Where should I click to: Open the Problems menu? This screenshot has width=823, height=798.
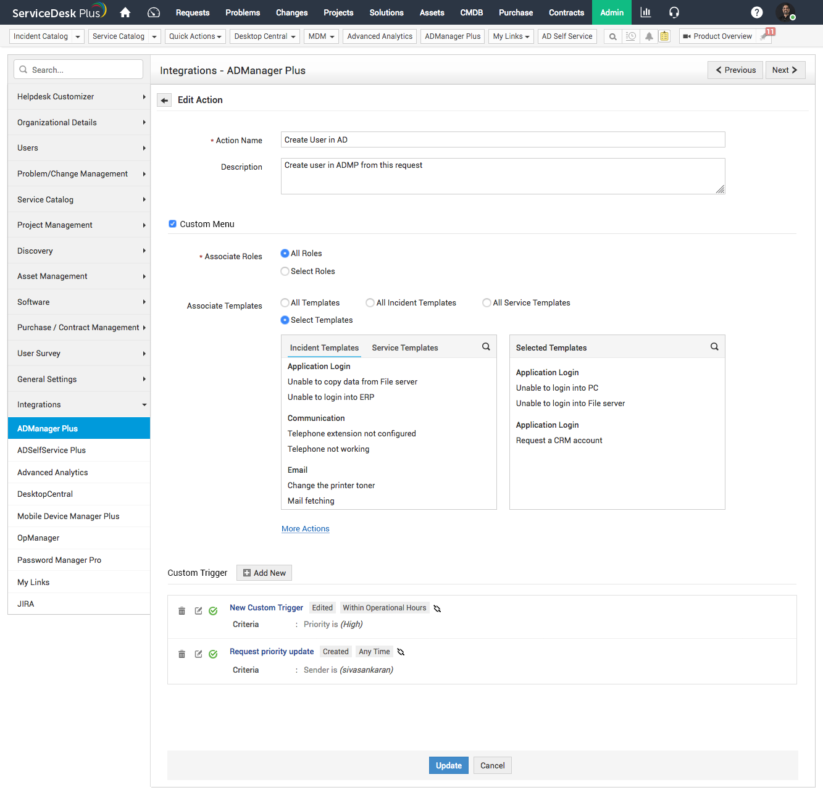tap(243, 12)
